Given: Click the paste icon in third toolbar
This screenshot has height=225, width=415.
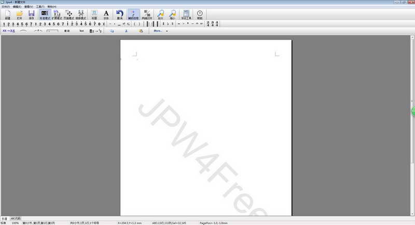Looking at the screenshot, I should 141,31.
